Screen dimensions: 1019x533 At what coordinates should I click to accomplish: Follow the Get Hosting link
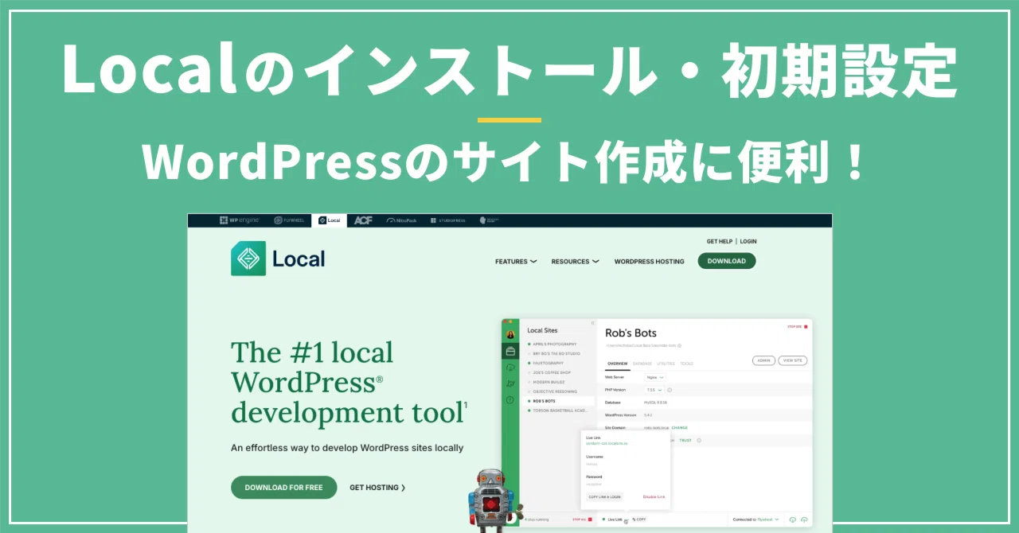click(377, 488)
